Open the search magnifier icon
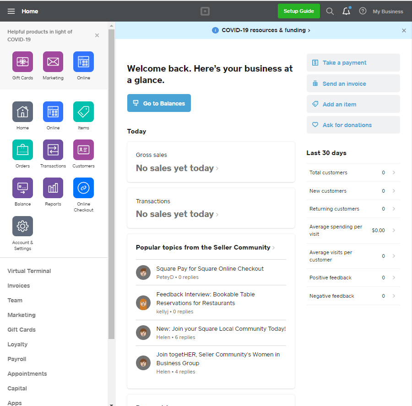The image size is (412, 406). pos(330,11)
